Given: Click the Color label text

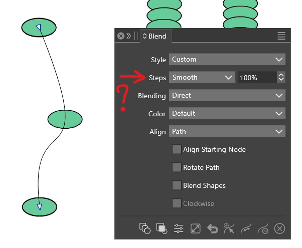Looking at the screenshot, I should [x=157, y=114].
